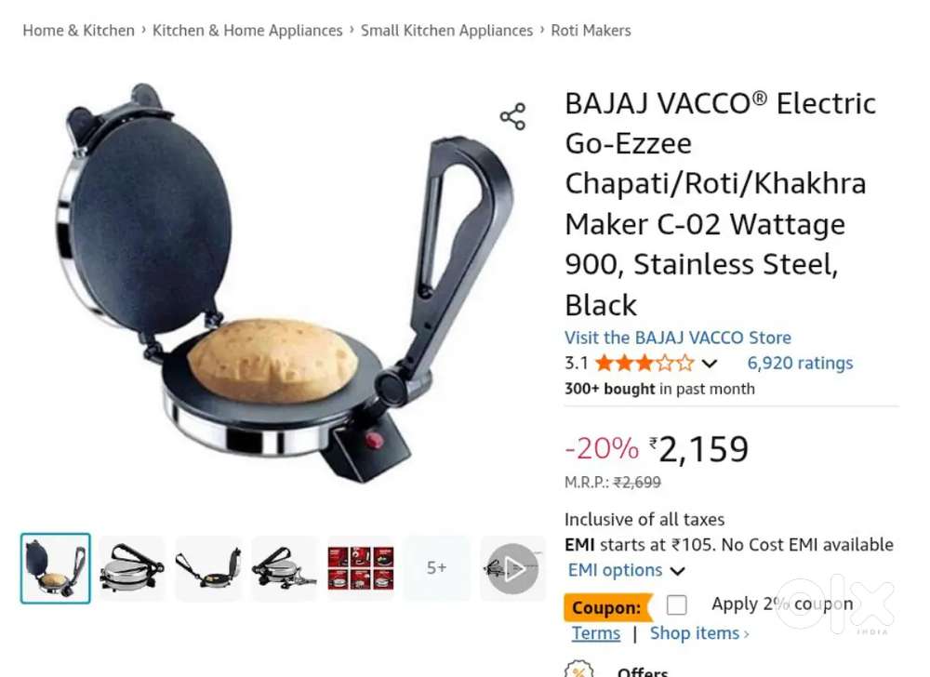Image resolution: width=930 pixels, height=677 pixels.
Task: Open the Offers percent badge icon
Action: [578, 670]
